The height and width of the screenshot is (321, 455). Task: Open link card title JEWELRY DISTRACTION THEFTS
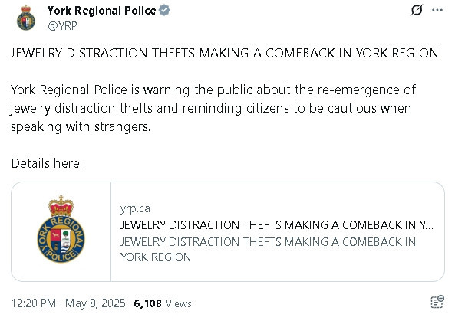(x=277, y=225)
